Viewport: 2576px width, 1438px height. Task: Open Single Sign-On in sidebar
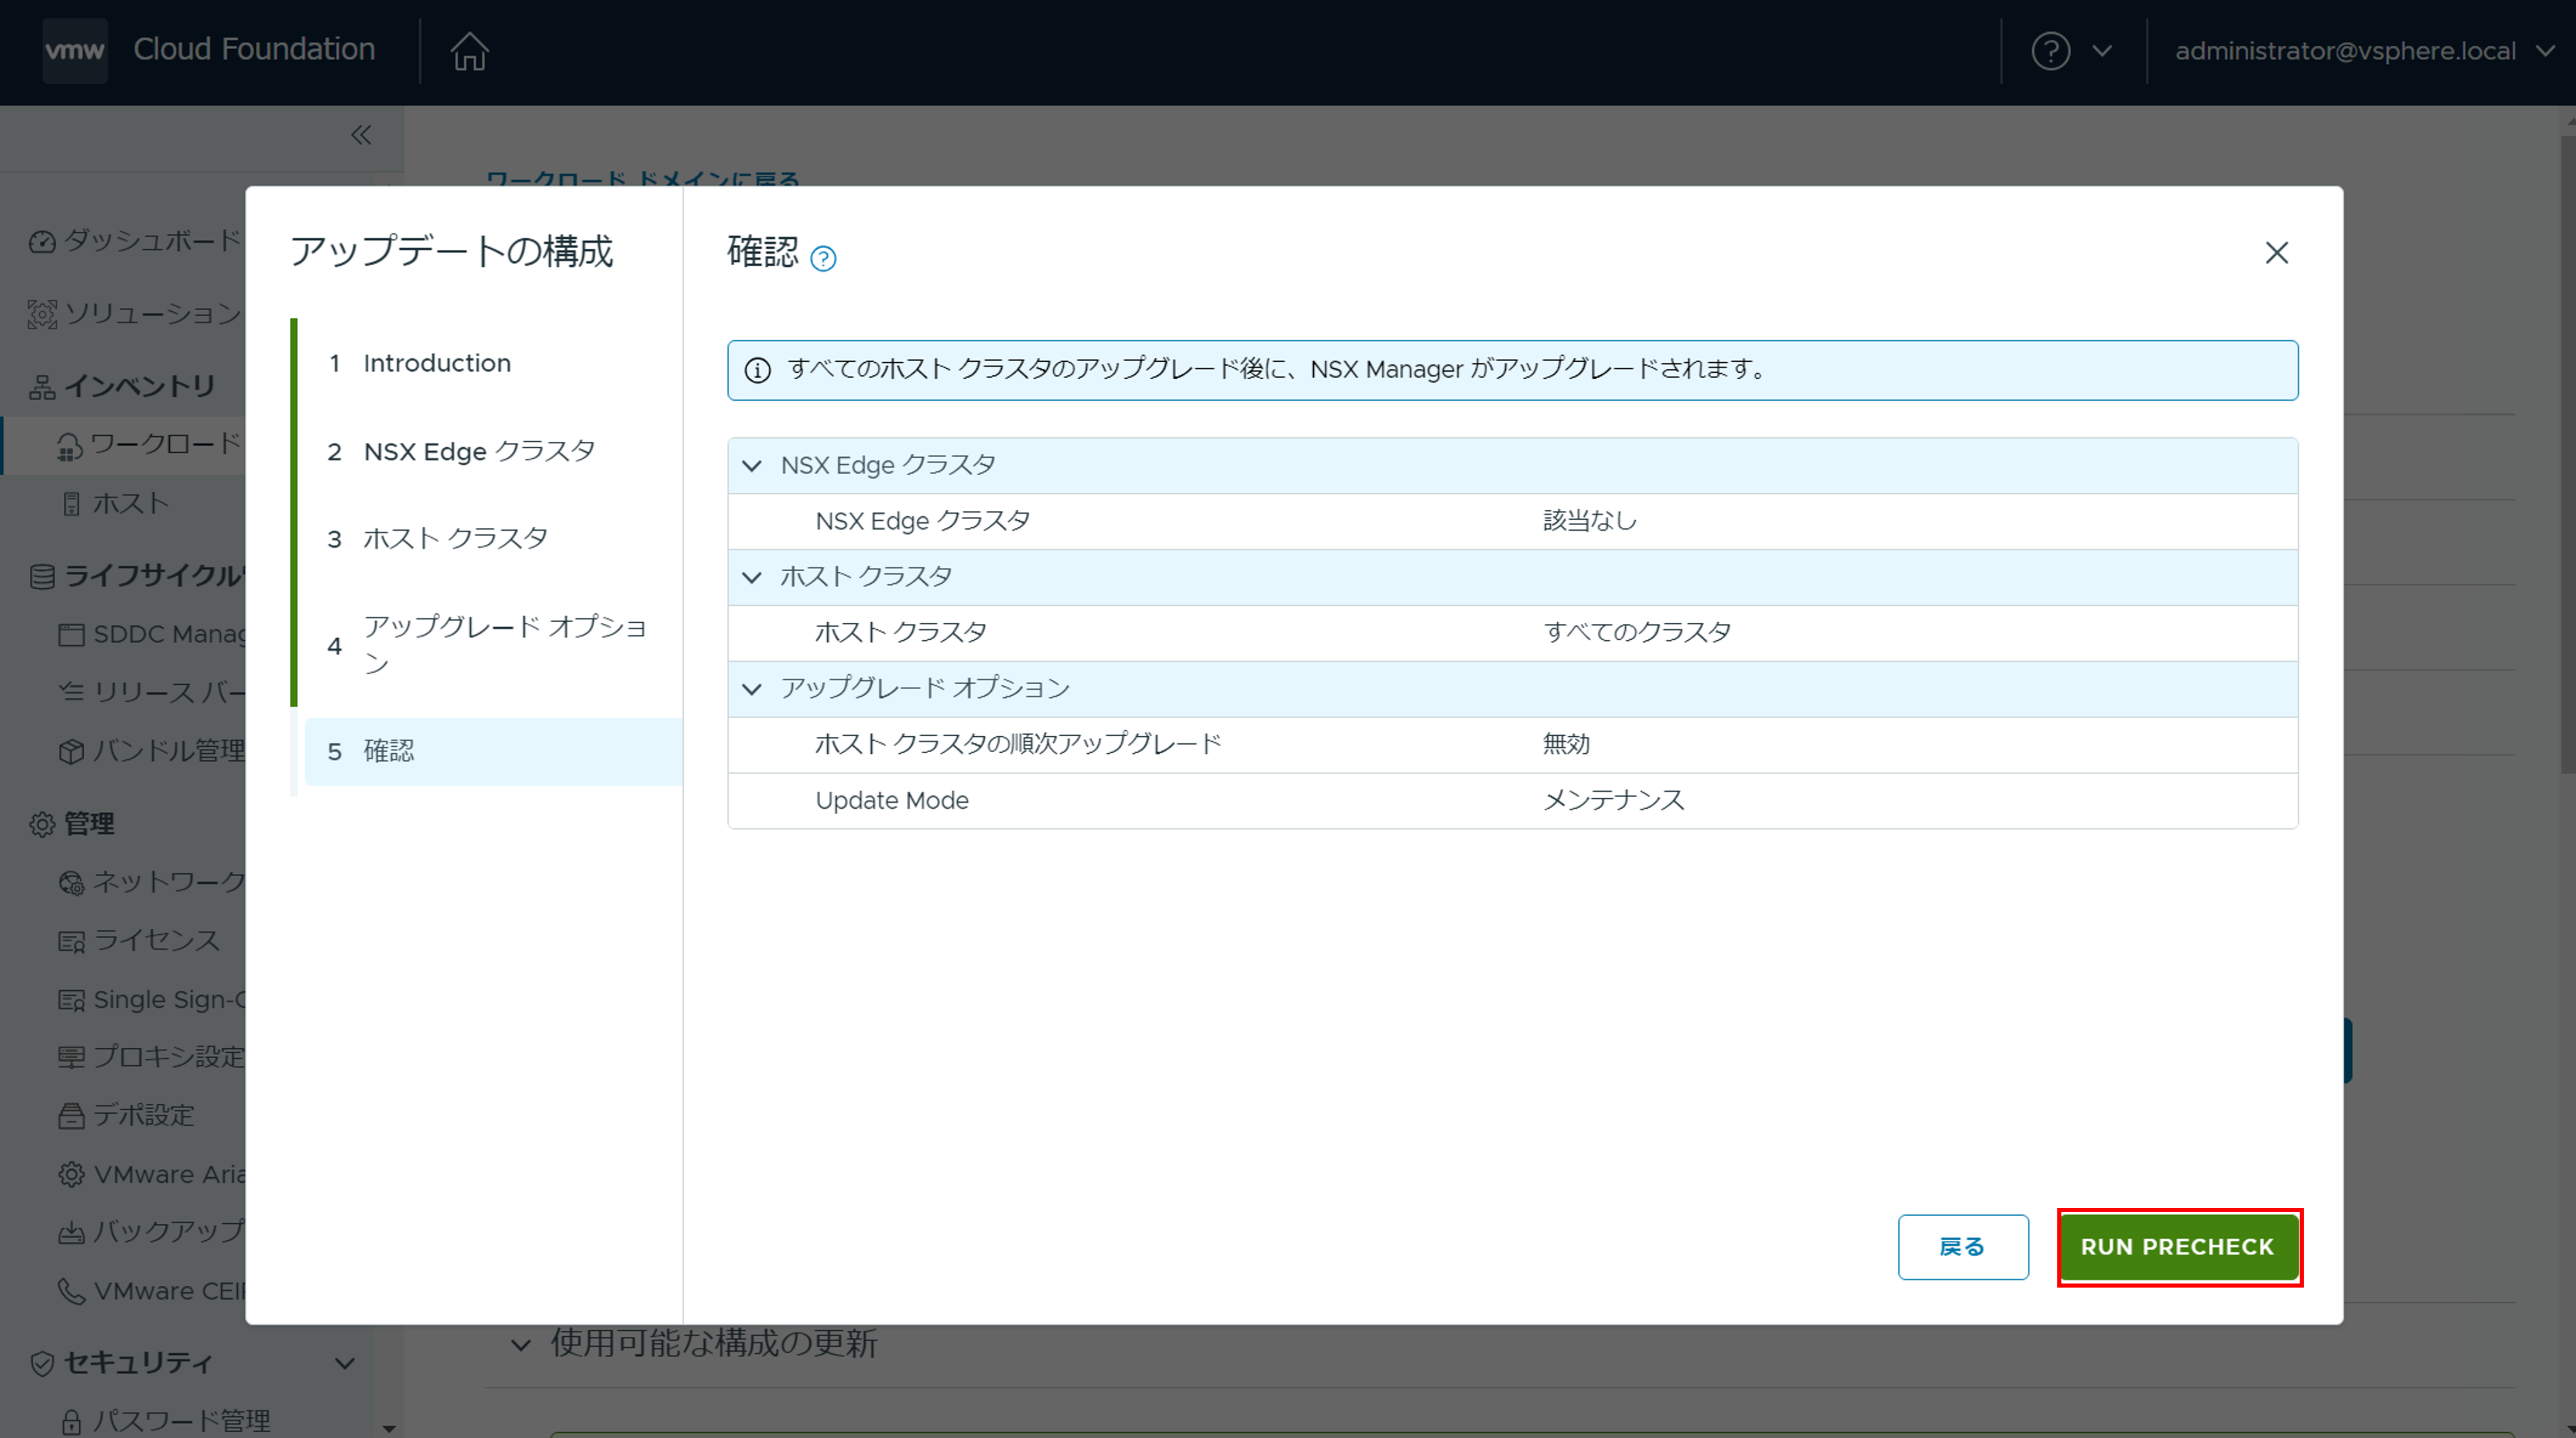click(x=152, y=999)
